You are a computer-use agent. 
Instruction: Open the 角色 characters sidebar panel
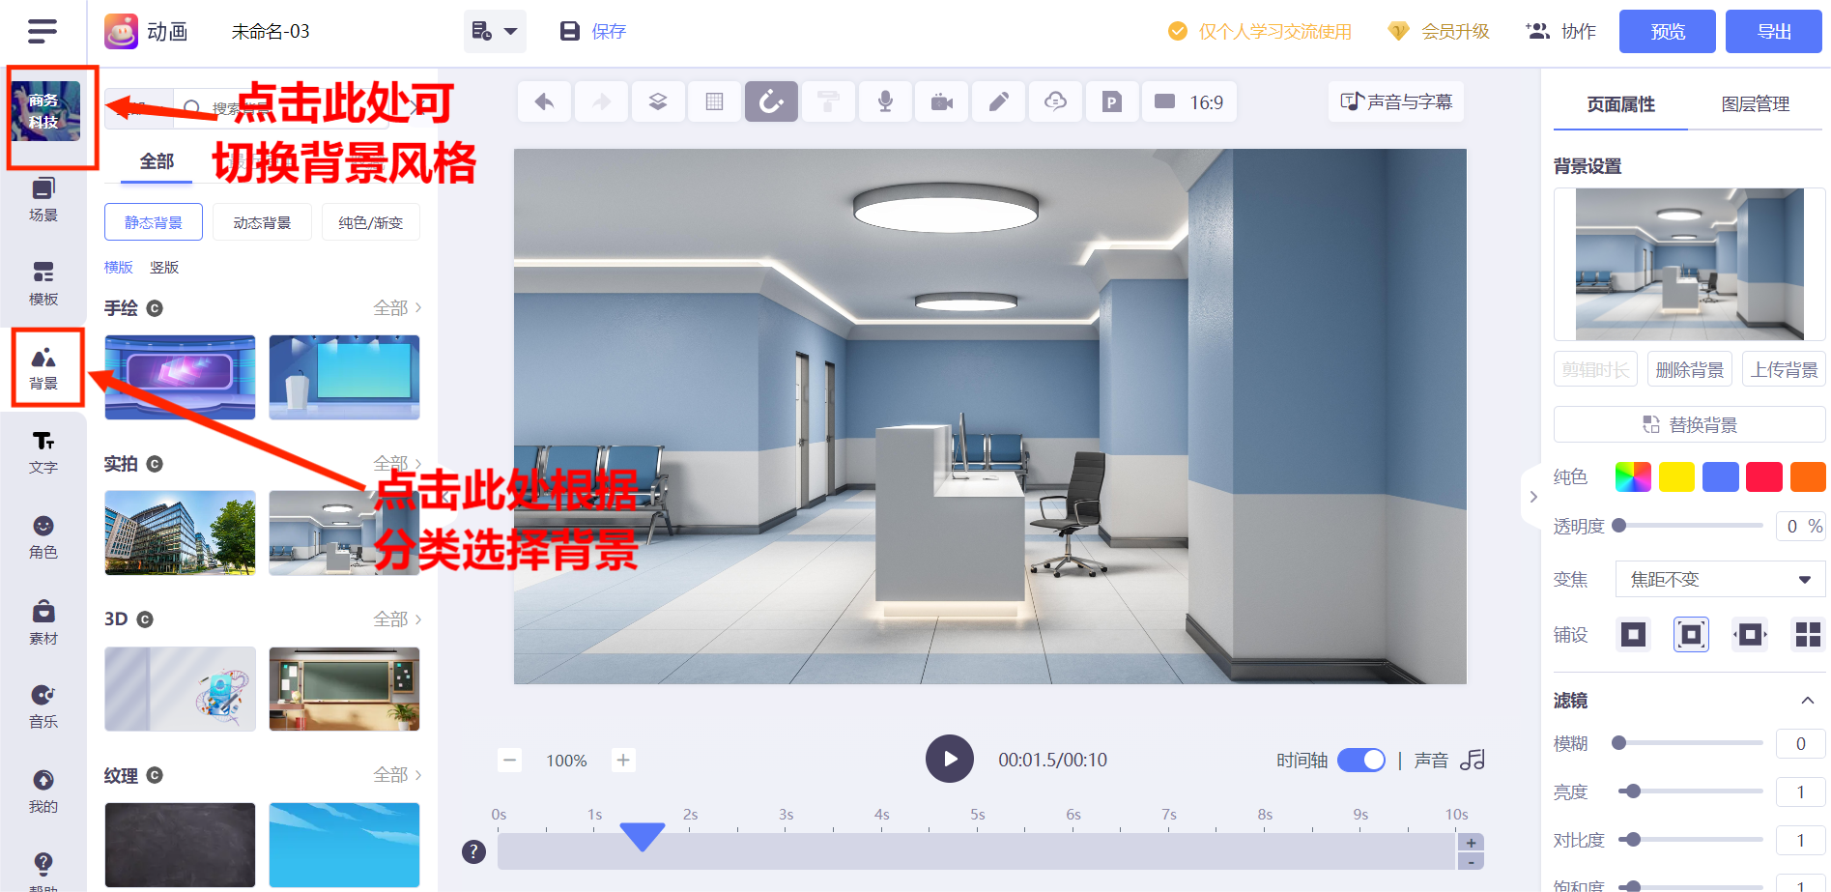pyautogui.click(x=43, y=537)
